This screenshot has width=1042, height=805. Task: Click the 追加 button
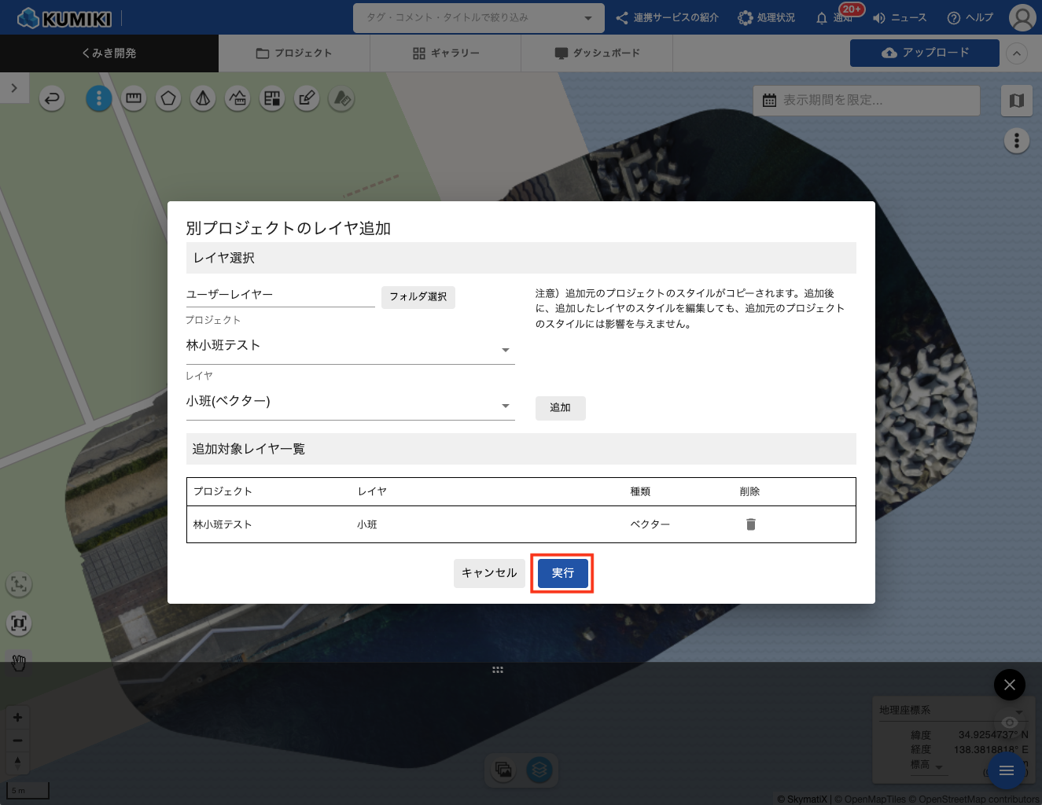point(560,408)
